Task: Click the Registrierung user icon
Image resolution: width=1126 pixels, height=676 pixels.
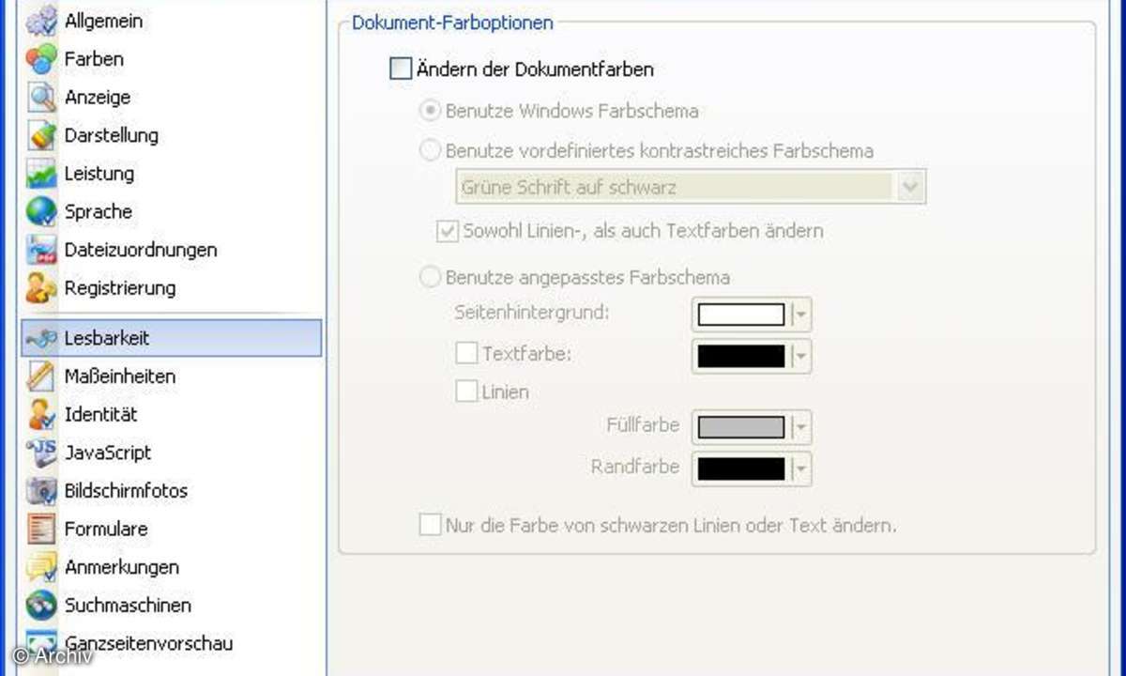Action: point(41,287)
